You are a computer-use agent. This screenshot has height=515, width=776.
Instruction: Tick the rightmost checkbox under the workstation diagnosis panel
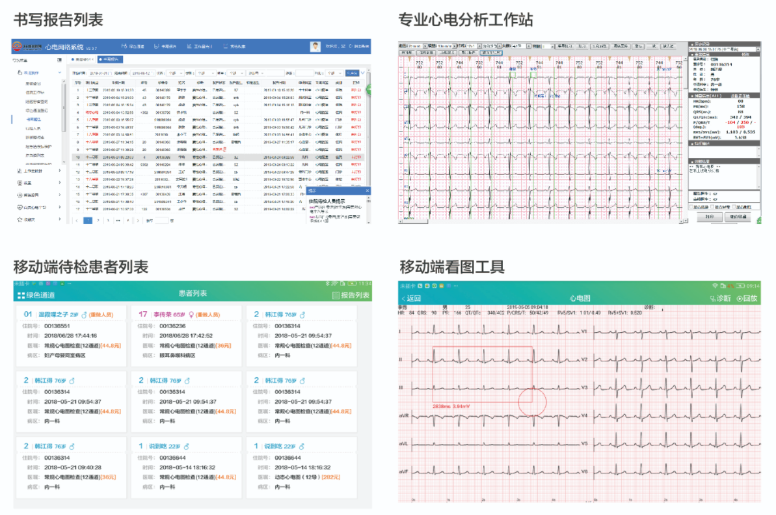(734, 207)
